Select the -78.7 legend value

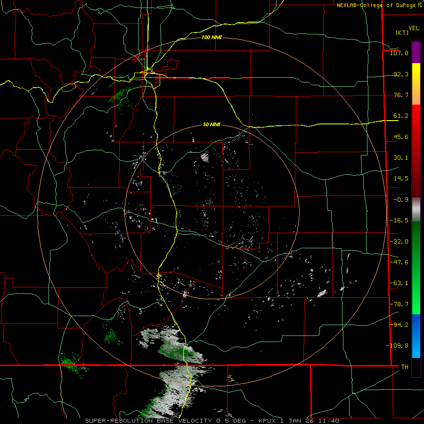pos(399,304)
